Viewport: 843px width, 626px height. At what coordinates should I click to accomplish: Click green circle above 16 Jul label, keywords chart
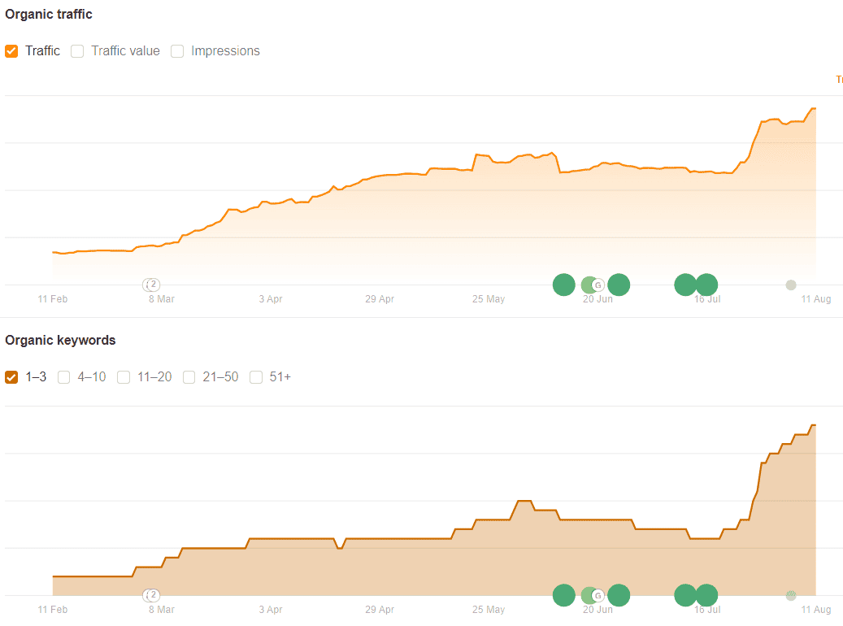pyautogui.click(x=707, y=595)
